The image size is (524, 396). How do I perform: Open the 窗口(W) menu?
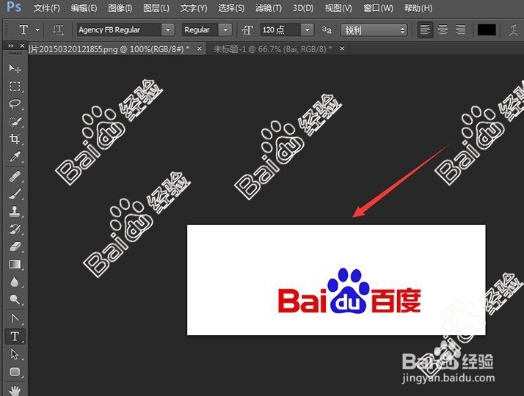378,7
